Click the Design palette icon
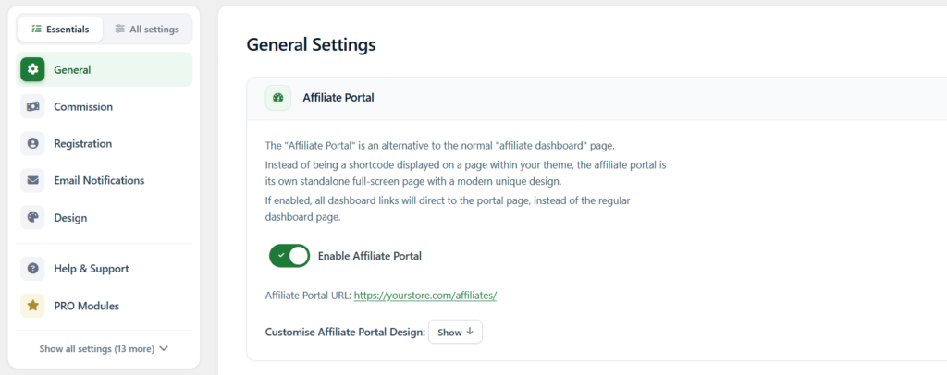The image size is (947, 375). [32, 218]
